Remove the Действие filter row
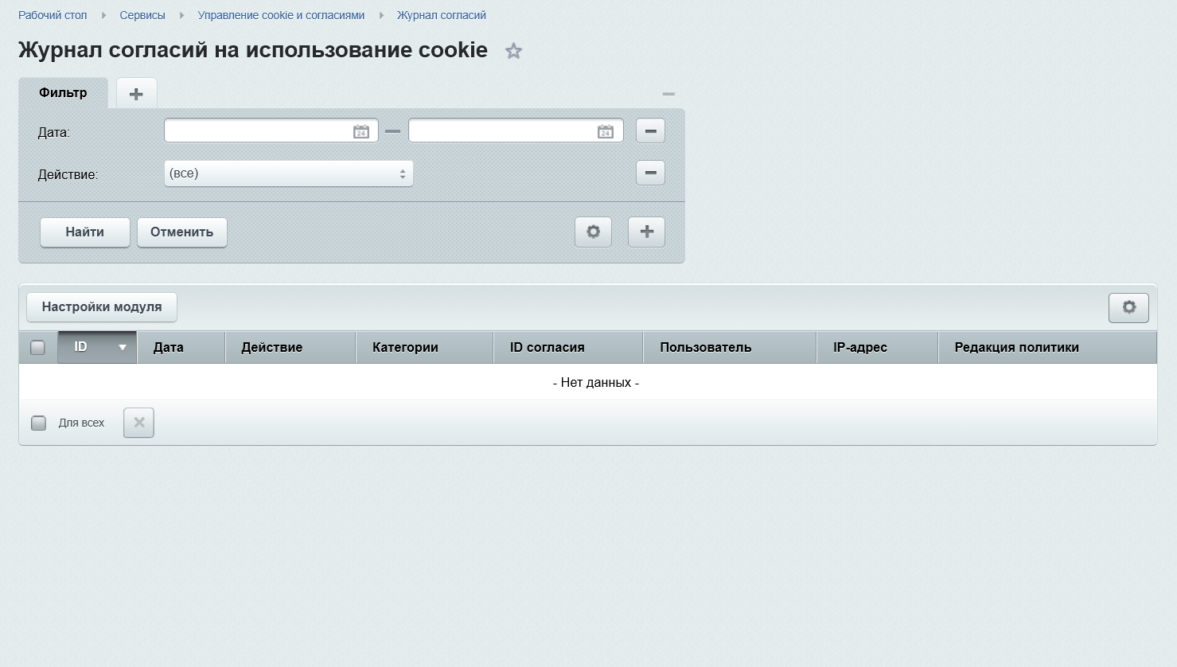 pos(650,173)
